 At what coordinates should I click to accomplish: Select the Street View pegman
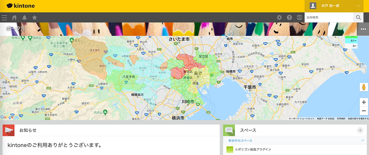[364, 87]
